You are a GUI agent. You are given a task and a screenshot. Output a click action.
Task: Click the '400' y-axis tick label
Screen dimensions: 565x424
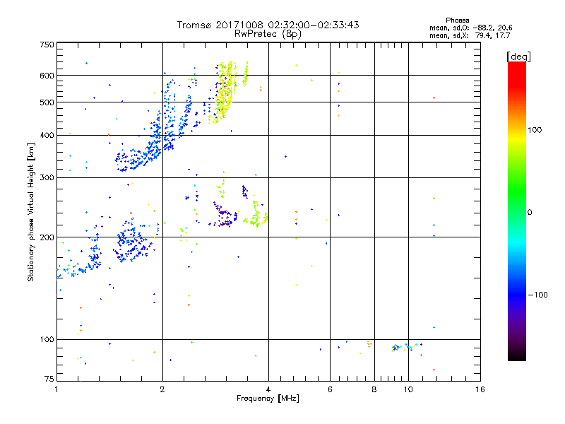click(x=47, y=135)
